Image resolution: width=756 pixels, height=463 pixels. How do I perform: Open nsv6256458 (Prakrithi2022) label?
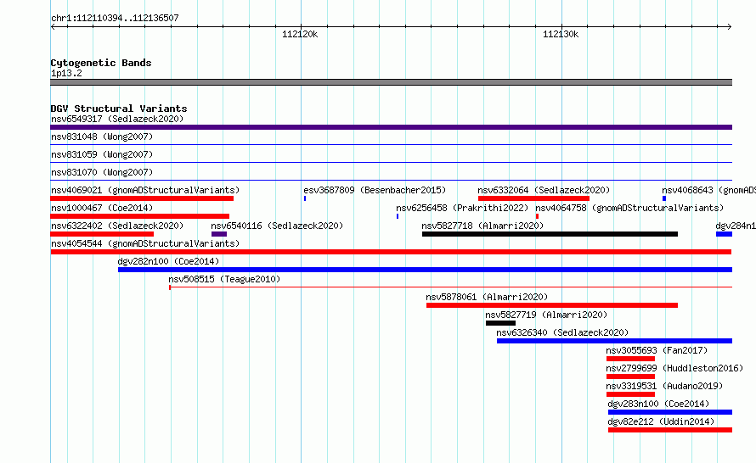(x=462, y=208)
